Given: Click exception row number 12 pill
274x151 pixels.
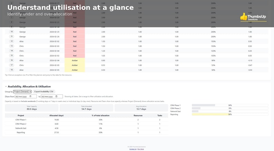Looking at the screenshot, I should point(11,41).
